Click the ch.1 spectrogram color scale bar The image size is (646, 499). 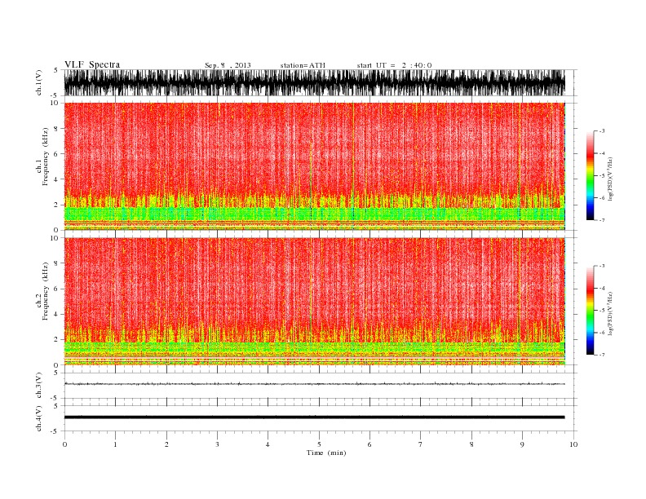[590, 175]
